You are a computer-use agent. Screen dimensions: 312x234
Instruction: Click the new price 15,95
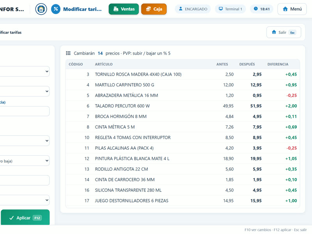coord(256,201)
